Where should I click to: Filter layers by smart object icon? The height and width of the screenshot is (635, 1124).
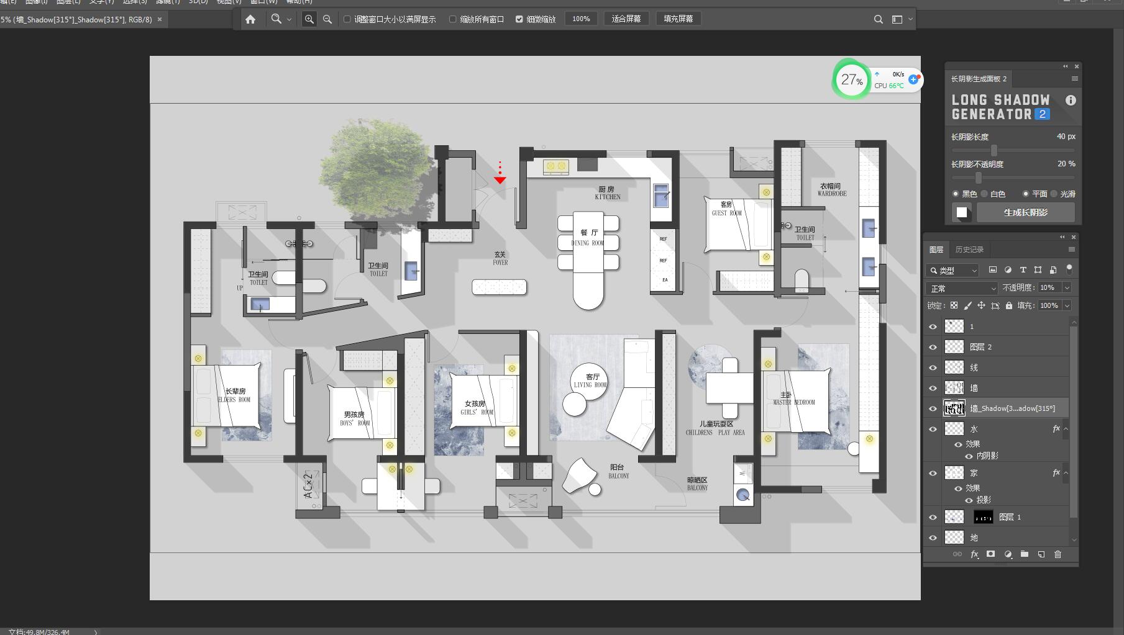pos(1053,270)
